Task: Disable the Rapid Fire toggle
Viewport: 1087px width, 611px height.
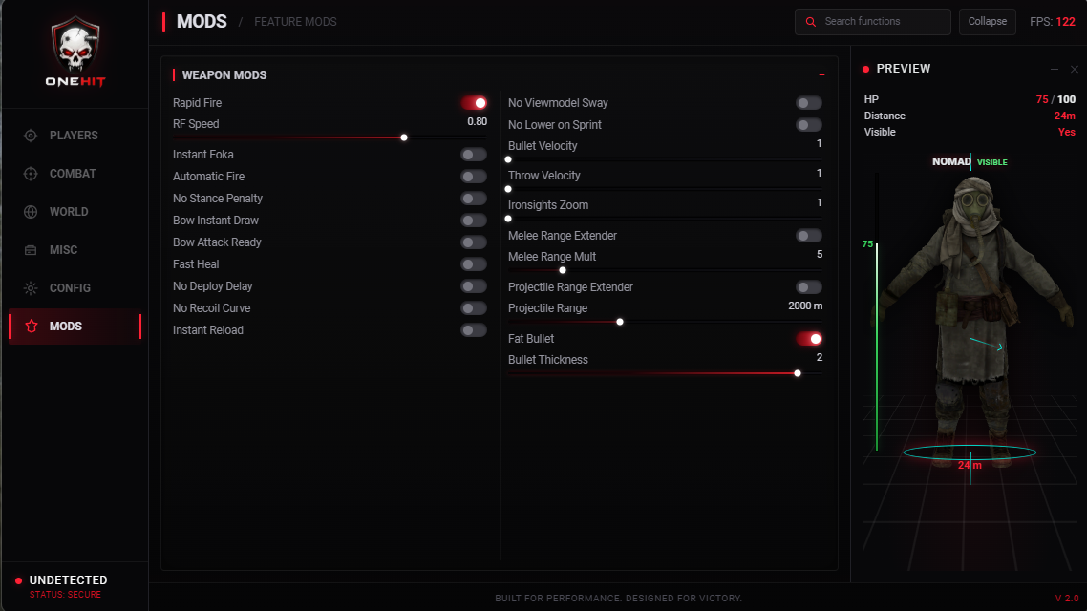Action: point(474,102)
